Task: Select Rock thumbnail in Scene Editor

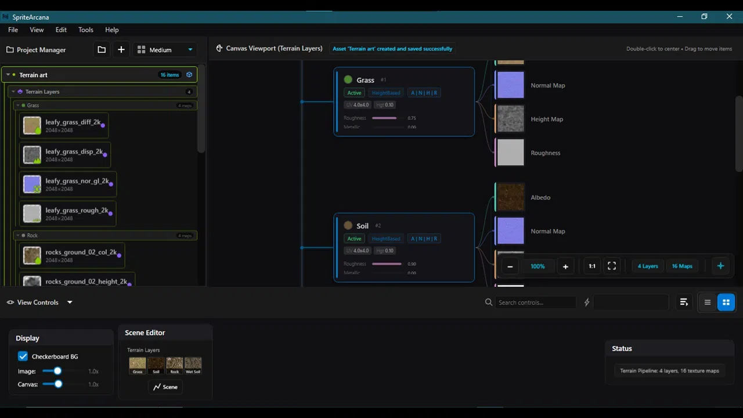Action: click(175, 366)
